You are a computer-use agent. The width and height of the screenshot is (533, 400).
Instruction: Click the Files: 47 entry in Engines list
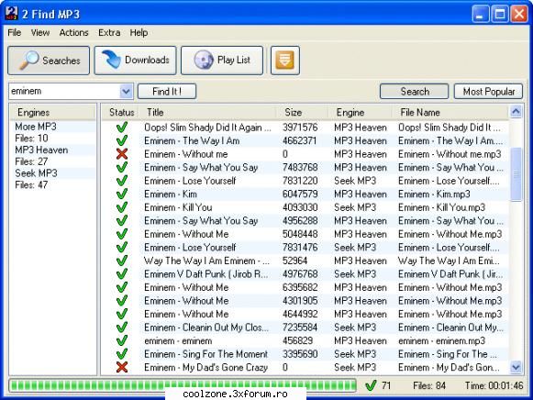pyautogui.click(x=31, y=185)
